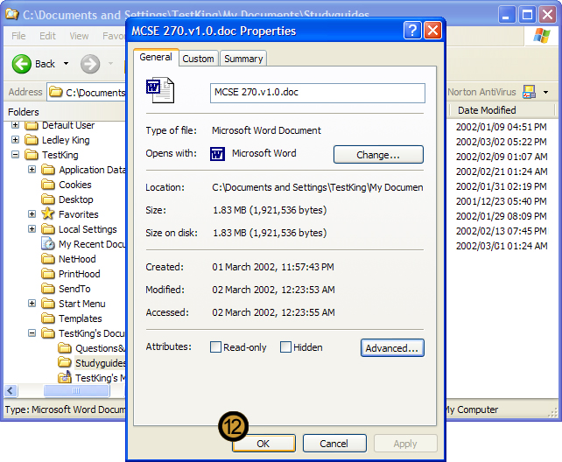Tick the Hidden attribute checkbox

(x=285, y=347)
